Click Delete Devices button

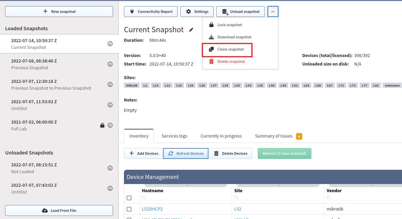pos(230,153)
